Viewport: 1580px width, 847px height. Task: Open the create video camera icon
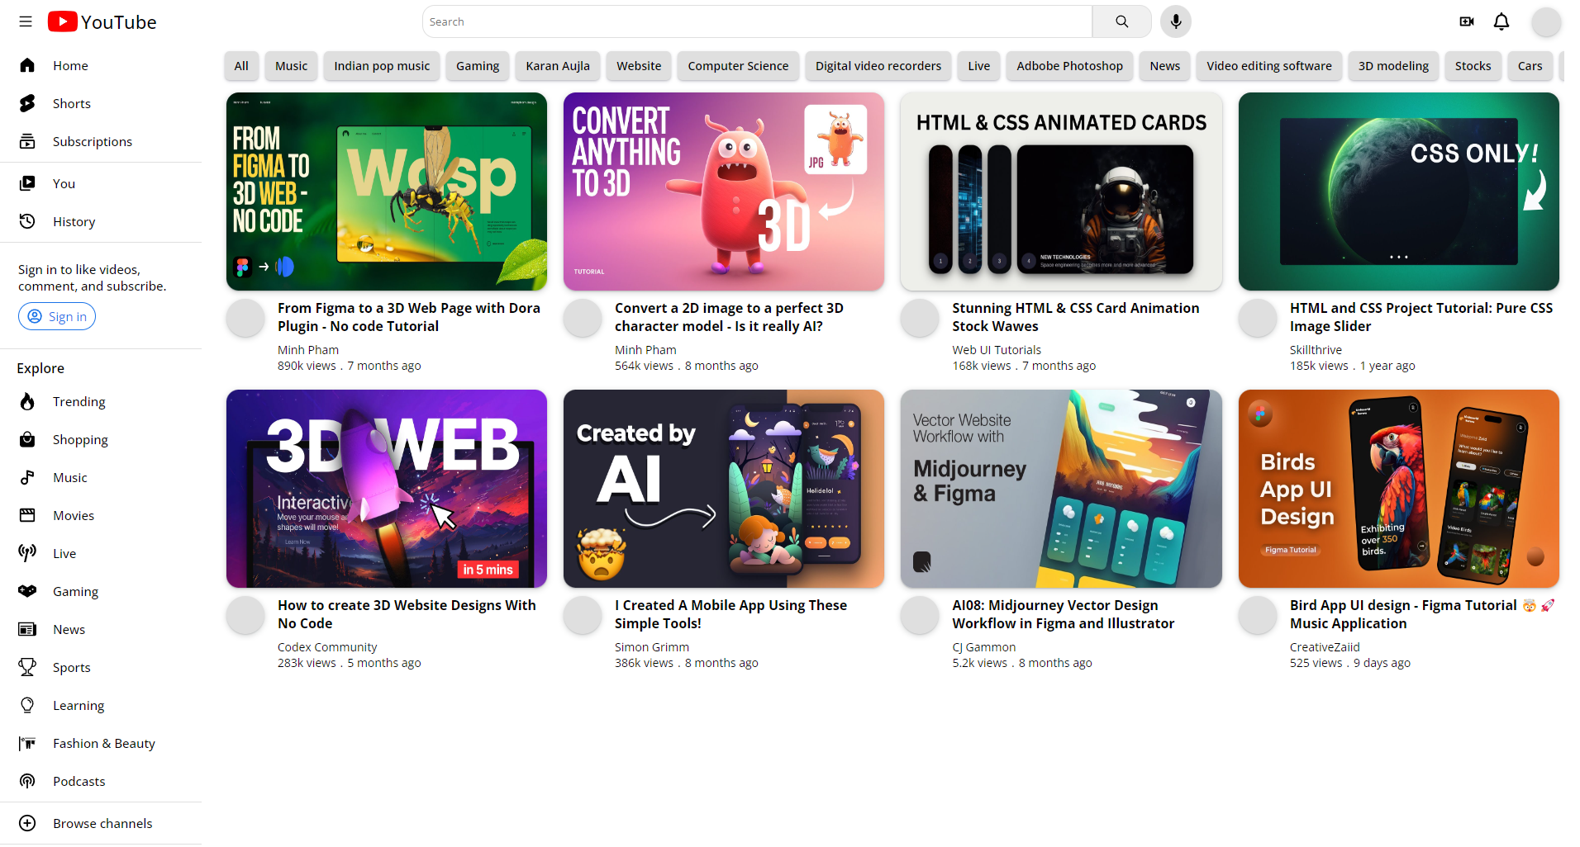[x=1467, y=21]
